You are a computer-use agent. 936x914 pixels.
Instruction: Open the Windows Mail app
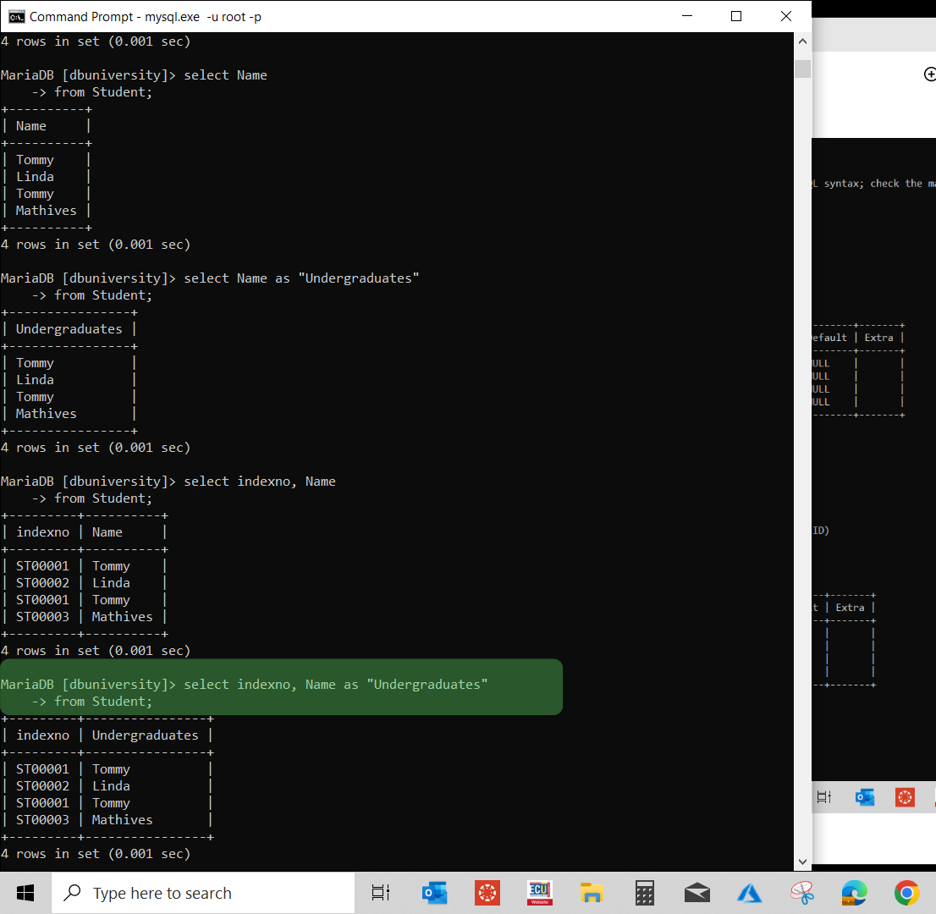pyautogui.click(x=696, y=893)
